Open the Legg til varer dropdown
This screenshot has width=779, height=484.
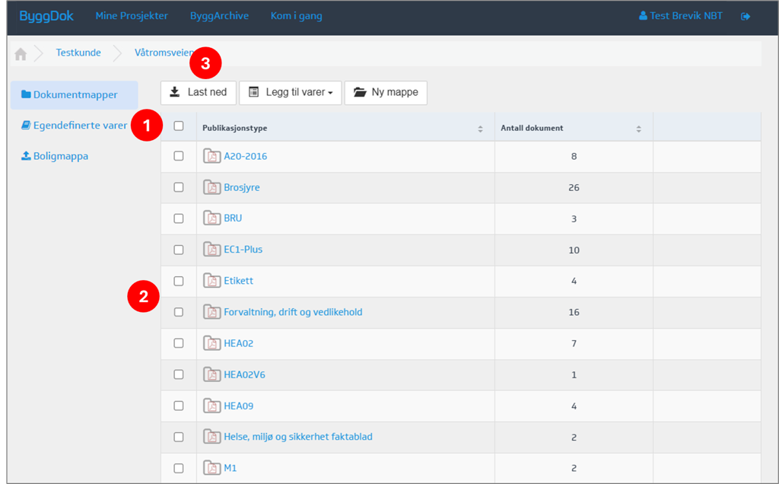(290, 93)
